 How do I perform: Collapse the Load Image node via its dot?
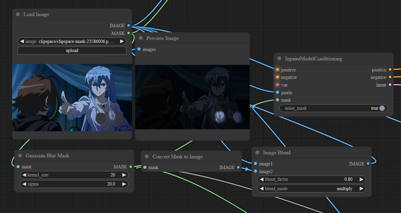click(x=18, y=14)
